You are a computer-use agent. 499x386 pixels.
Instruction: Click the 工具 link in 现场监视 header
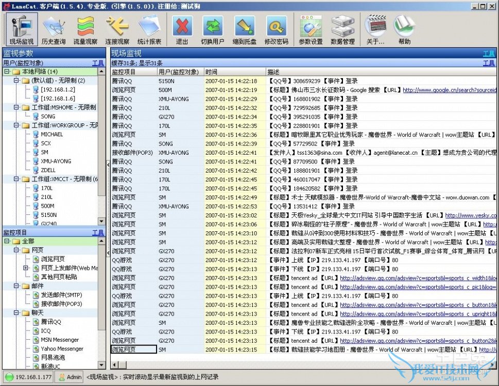click(488, 53)
